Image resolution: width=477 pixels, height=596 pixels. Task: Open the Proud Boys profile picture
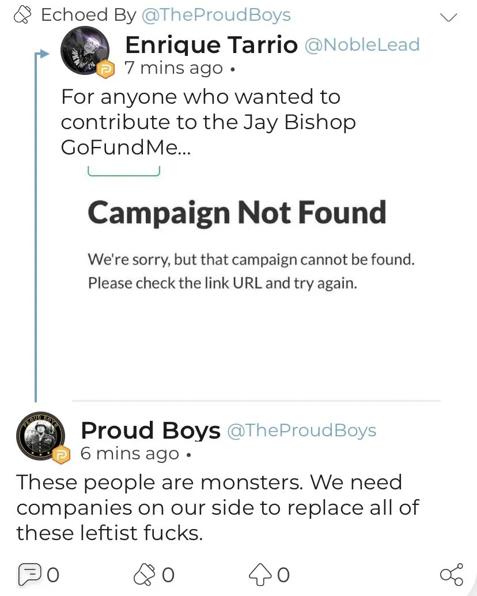pyautogui.click(x=39, y=436)
